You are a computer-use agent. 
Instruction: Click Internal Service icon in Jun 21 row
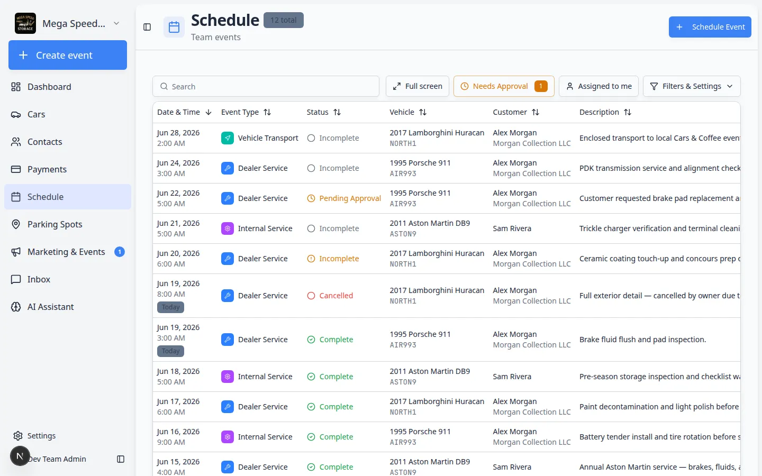click(228, 228)
